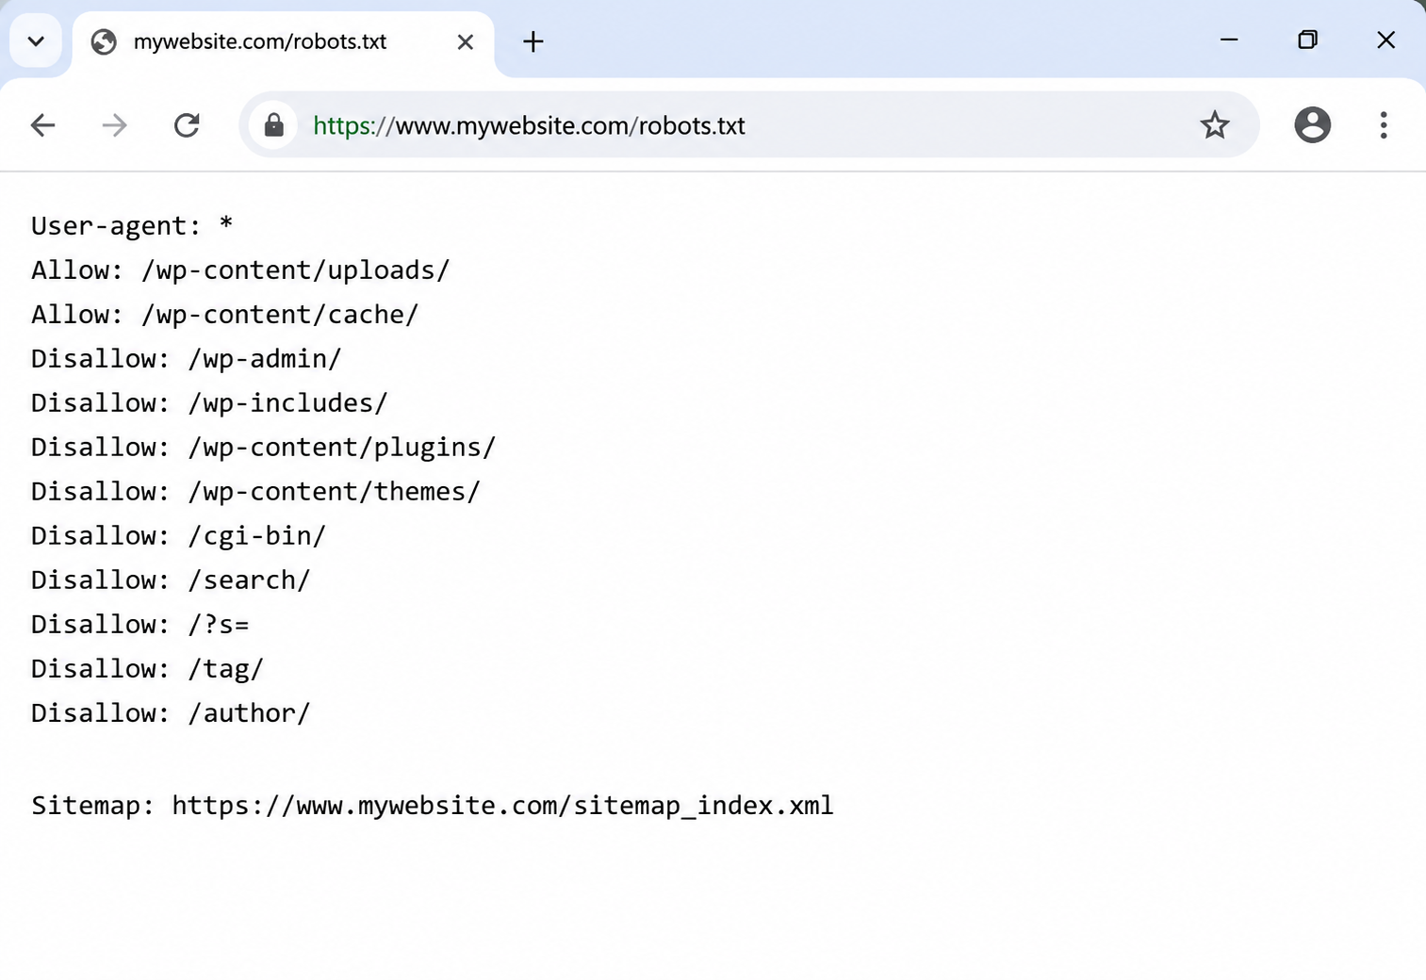Open a new tab with plus button
Screen dimensions: 1426x980
pyautogui.click(x=533, y=41)
